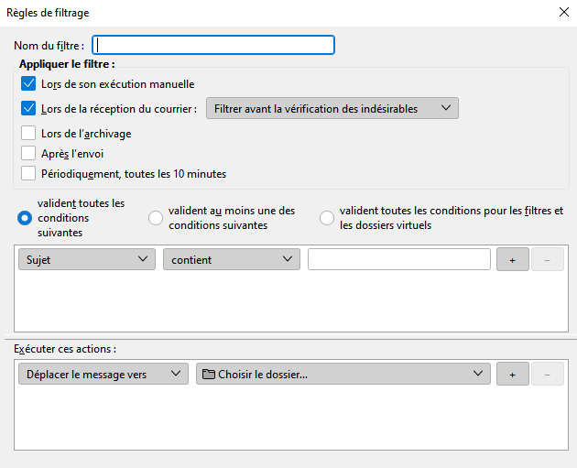This screenshot has width=577, height=468.
Task: Toggle Lors de la réception du courrier
Action: 27,108
